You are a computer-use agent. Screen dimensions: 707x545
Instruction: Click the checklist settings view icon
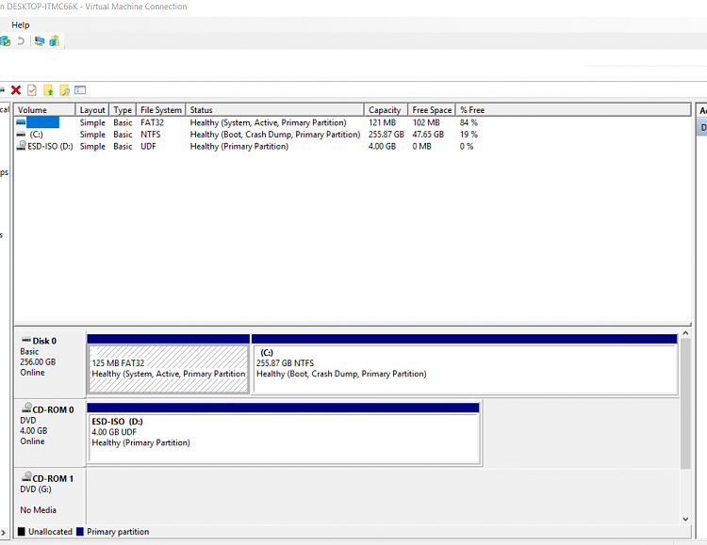click(x=80, y=90)
